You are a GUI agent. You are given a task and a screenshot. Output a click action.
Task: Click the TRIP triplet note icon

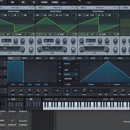point(100,91)
